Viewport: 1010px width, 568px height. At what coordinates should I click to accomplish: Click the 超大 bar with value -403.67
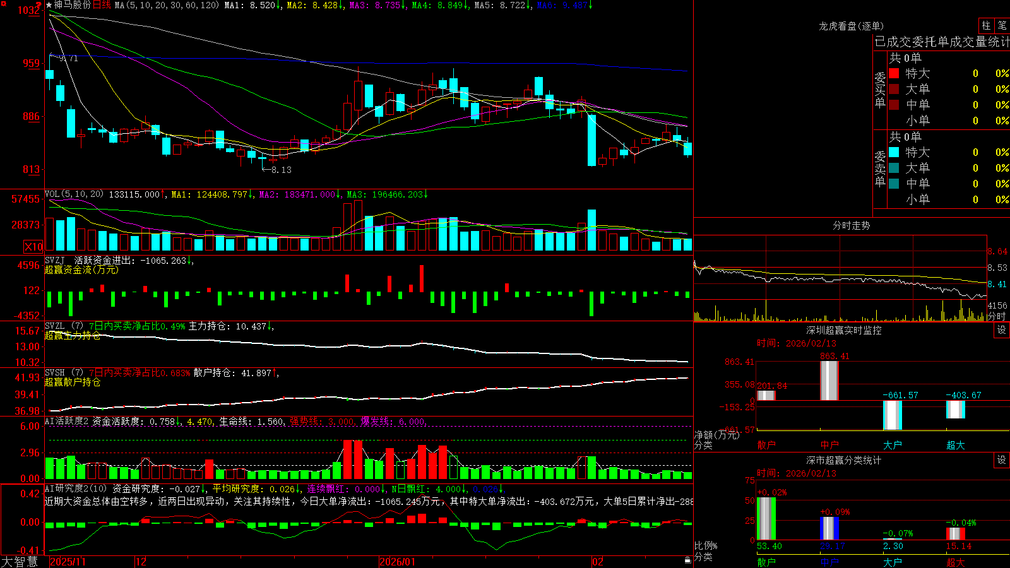point(955,410)
